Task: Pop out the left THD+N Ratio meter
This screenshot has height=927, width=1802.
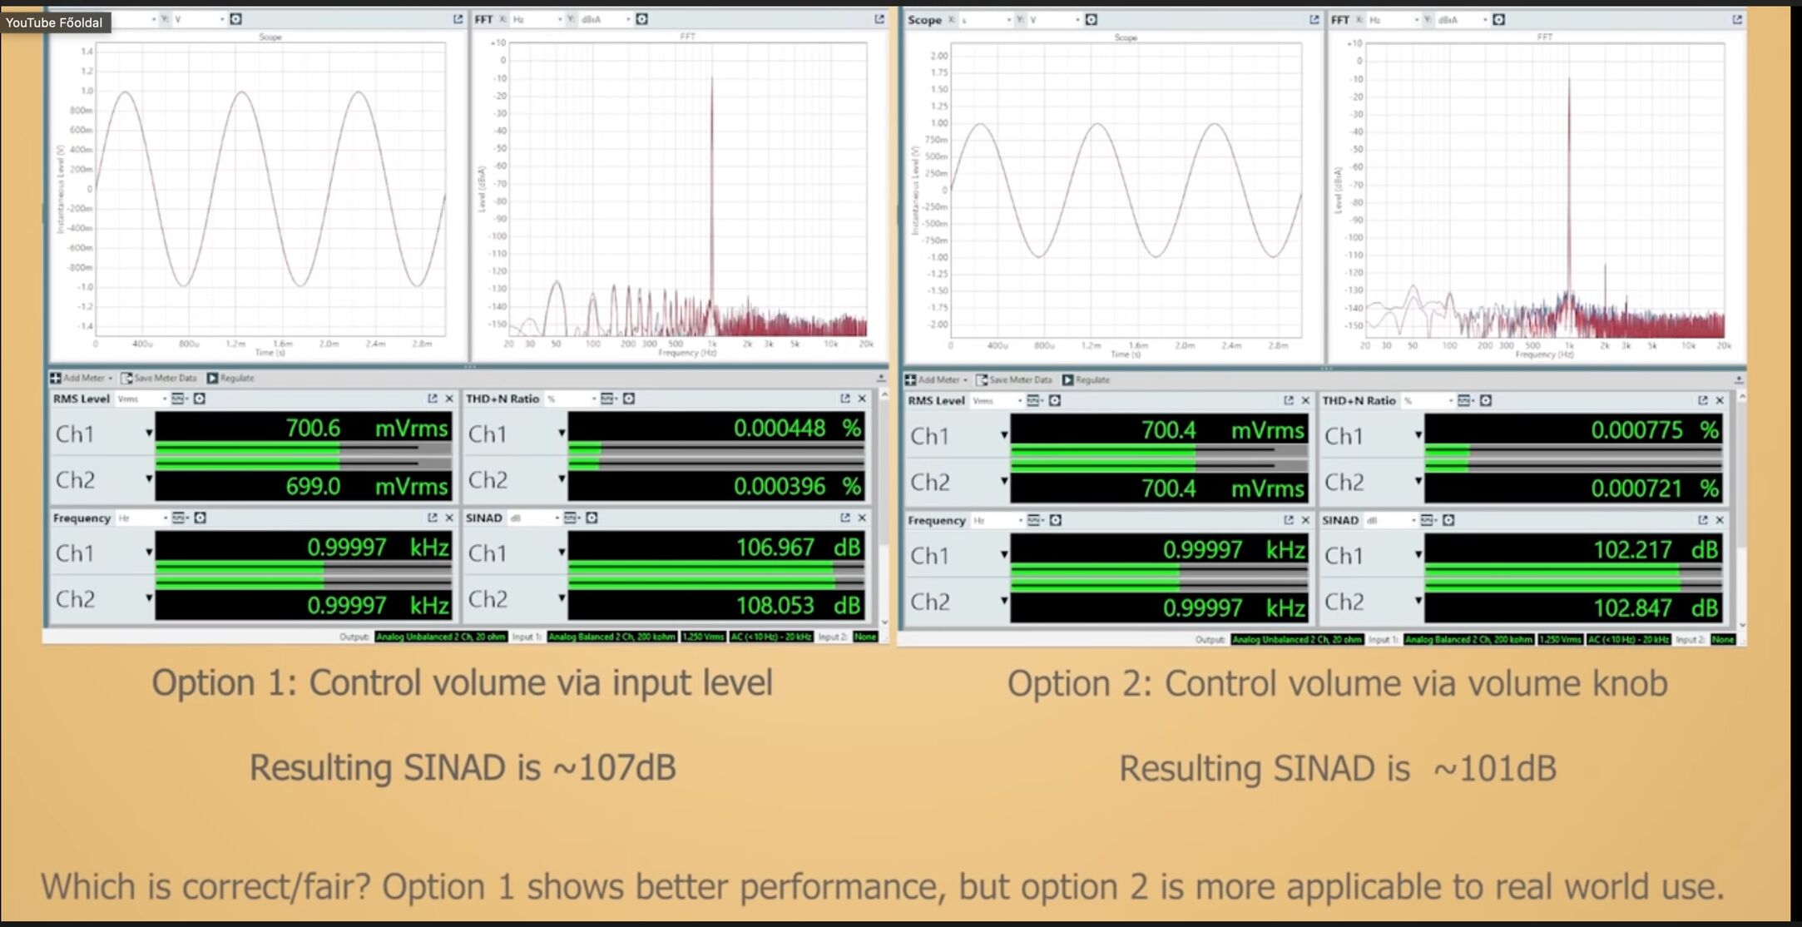Action: tap(845, 399)
